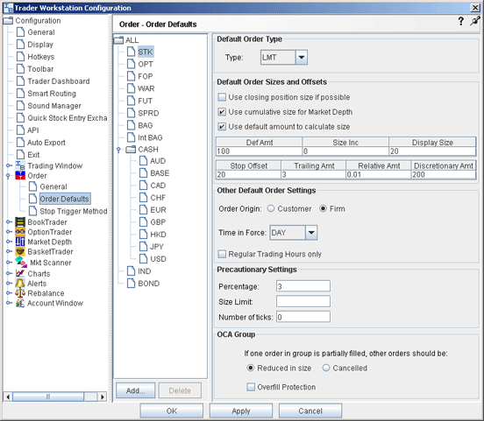Screen dimensions: 484x421
Task: Uncheck Use cumulative size for Market Depth
Action: pos(222,112)
